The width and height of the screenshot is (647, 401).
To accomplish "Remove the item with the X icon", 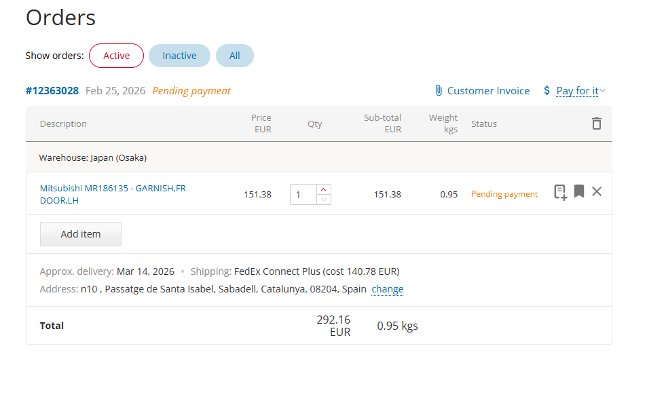I will [x=597, y=192].
